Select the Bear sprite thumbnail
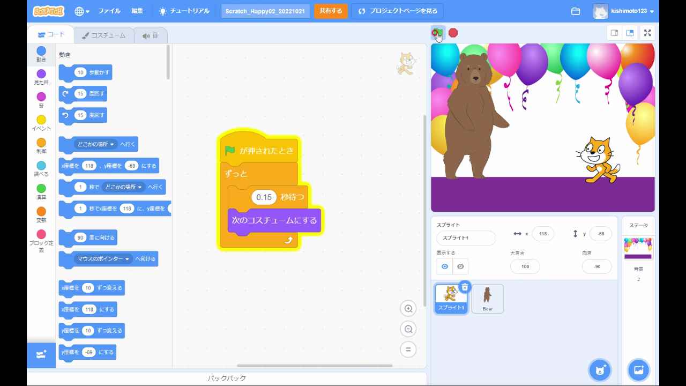Image resolution: width=686 pixels, height=386 pixels. click(487, 299)
